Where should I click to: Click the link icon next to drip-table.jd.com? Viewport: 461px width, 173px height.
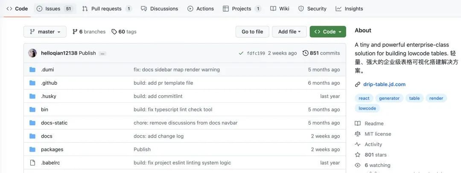(x=358, y=84)
